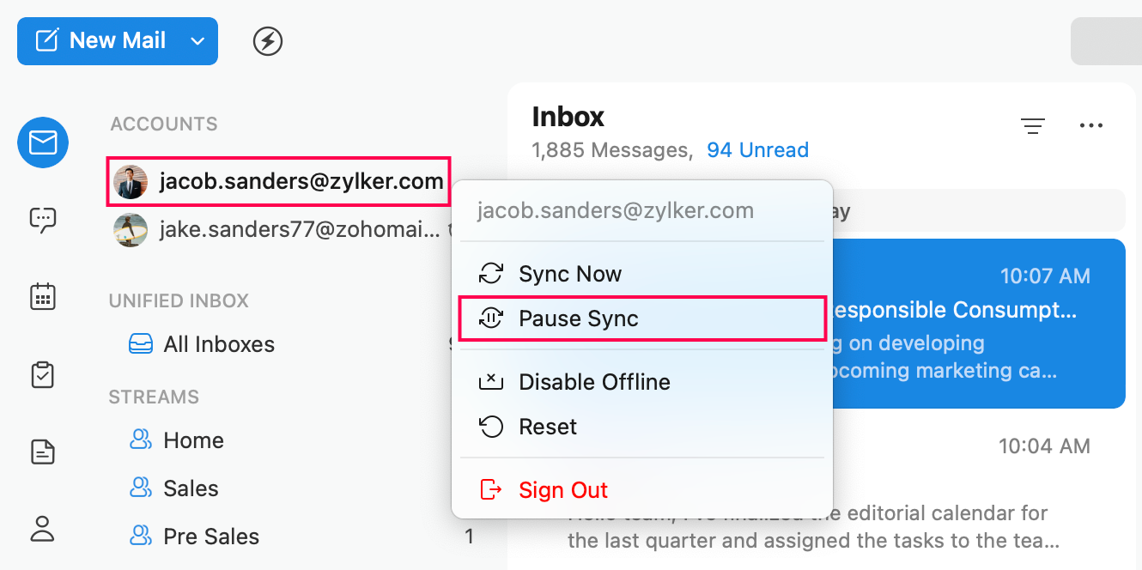Open the Inbox filter icon
Image resolution: width=1142 pixels, height=570 pixels.
(1033, 126)
